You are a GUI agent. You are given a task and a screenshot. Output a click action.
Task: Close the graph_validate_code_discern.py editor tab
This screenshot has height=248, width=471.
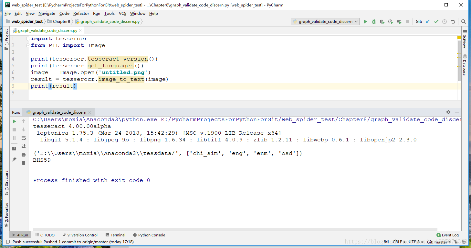(81, 31)
